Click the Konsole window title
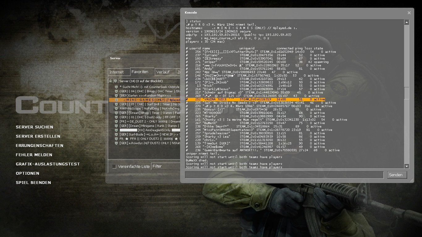The width and height of the screenshot is (422, 237). tap(191, 13)
